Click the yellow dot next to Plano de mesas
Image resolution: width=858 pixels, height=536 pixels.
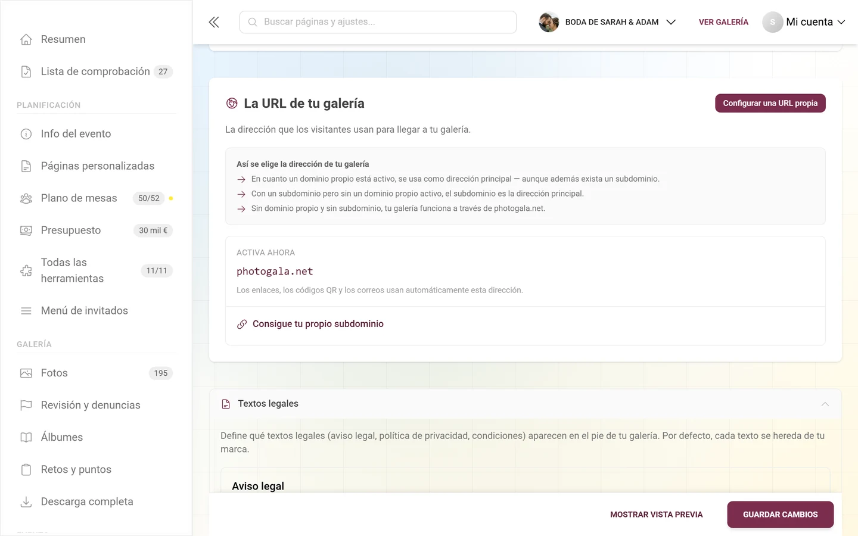[171, 198]
